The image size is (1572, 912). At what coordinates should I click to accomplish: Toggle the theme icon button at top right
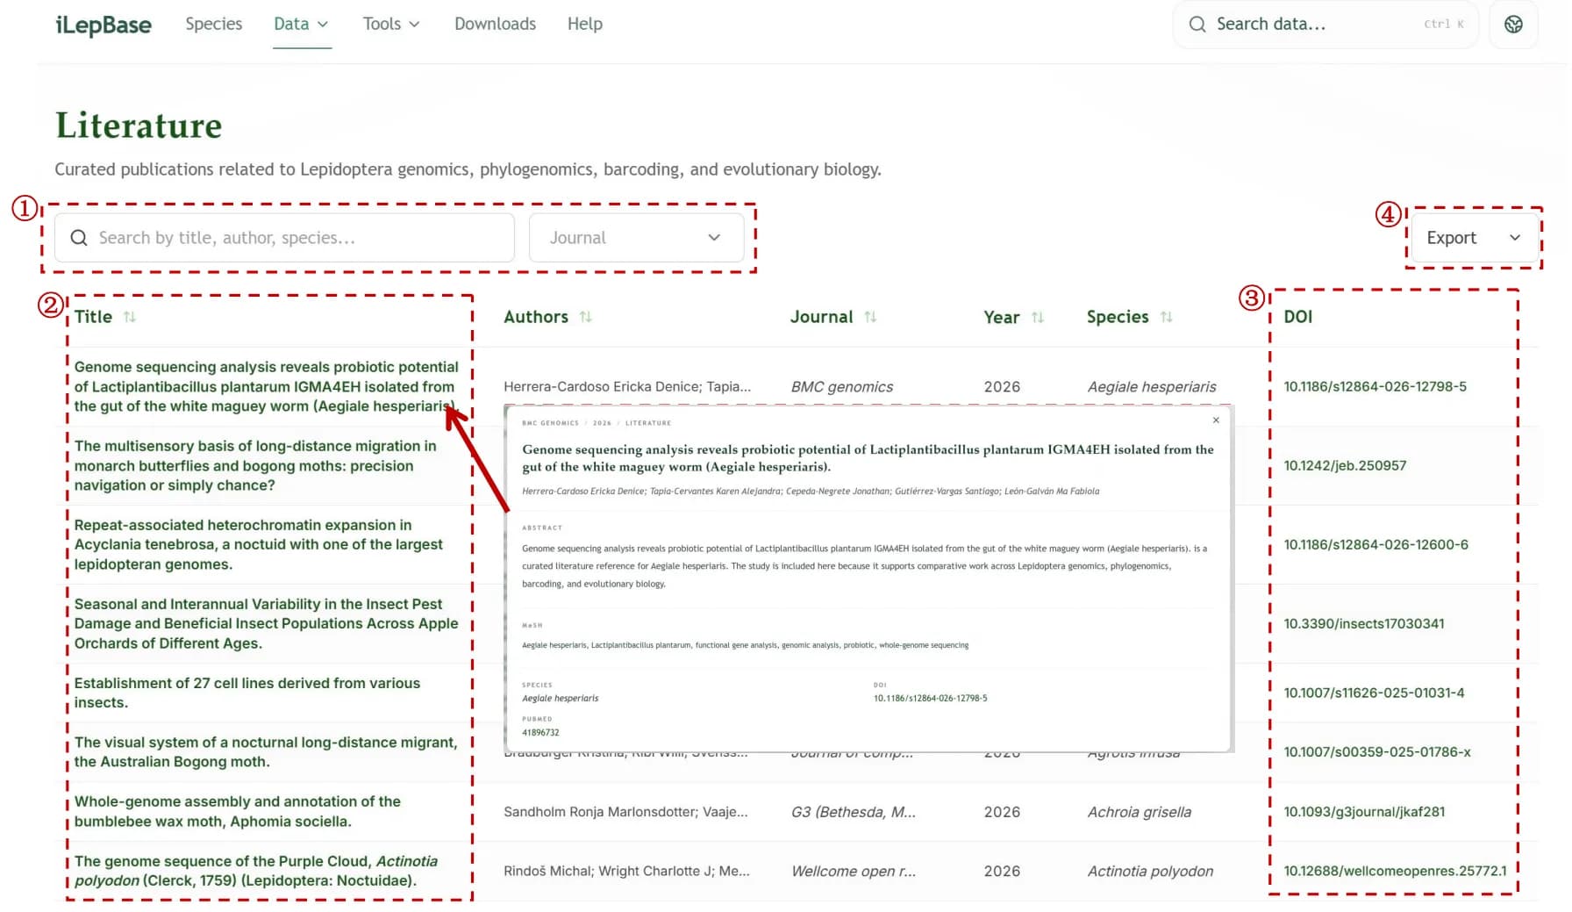point(1513,25)
